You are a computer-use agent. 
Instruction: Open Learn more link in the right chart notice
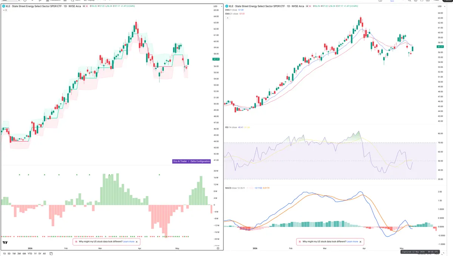tap(353, 241)
